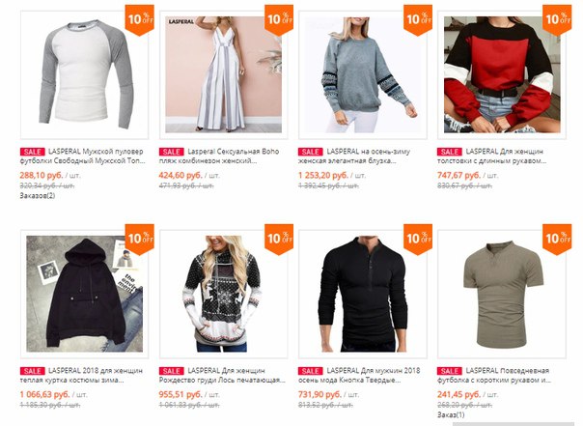583x426 pixels.
Task: View the gray women's sweater product photo
Action: point(363,74)
